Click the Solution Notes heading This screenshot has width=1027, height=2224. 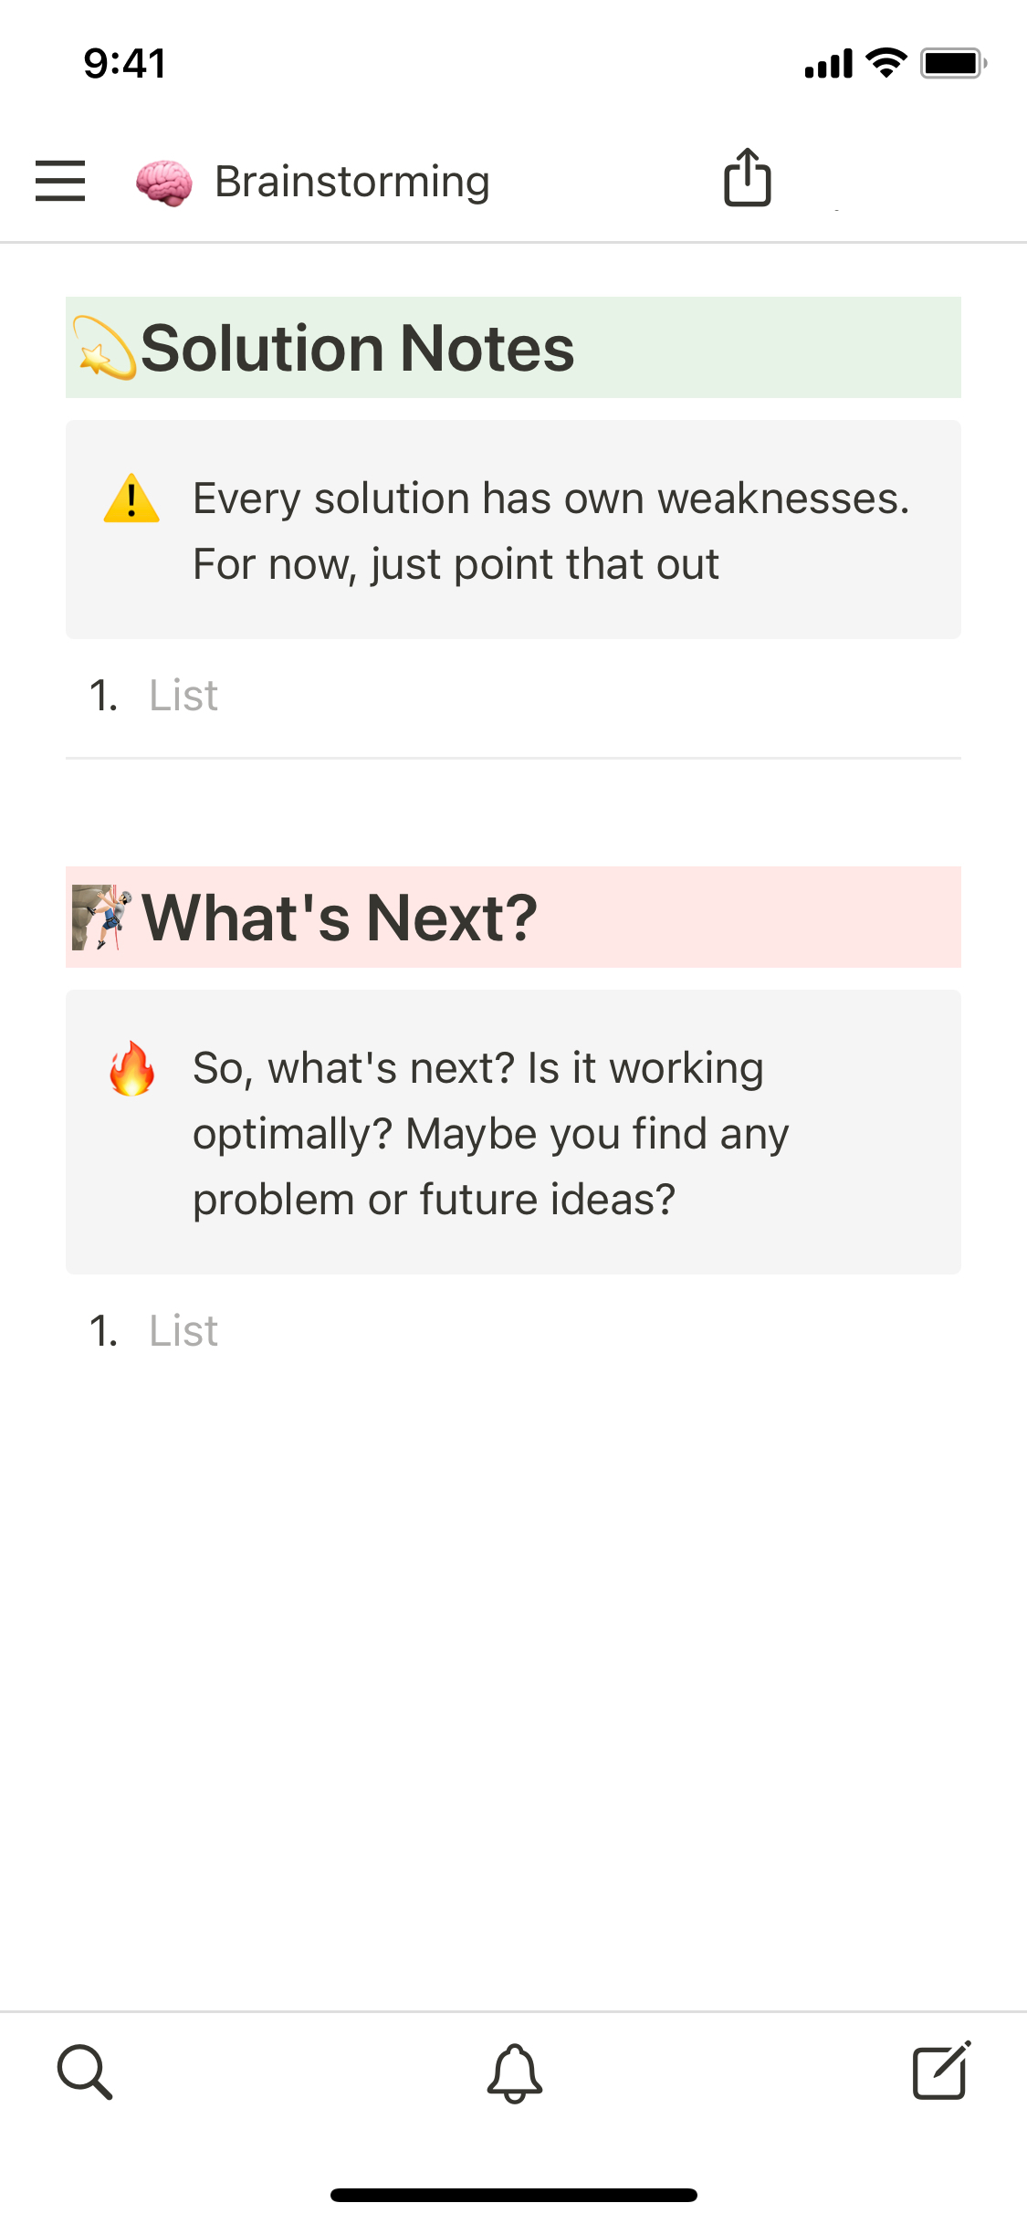tap(358, 349)
